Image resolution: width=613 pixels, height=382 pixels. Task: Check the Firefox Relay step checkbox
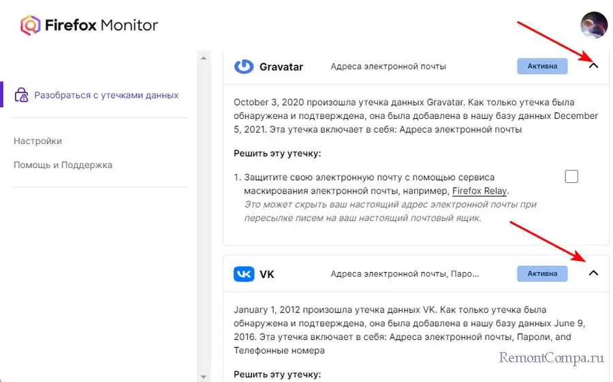point(571,177)
